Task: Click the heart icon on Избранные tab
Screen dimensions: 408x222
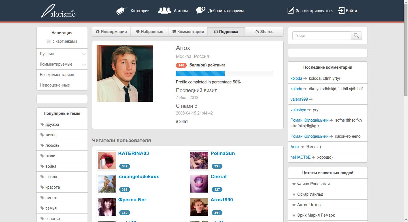Action: point(138,32)
